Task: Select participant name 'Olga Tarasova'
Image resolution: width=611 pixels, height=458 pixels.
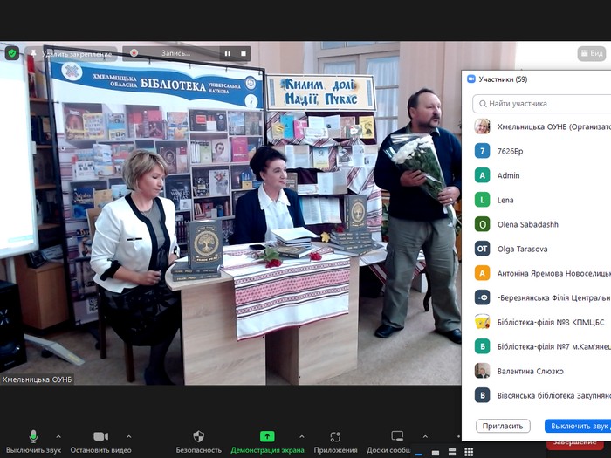Action: tap(522, 249)
